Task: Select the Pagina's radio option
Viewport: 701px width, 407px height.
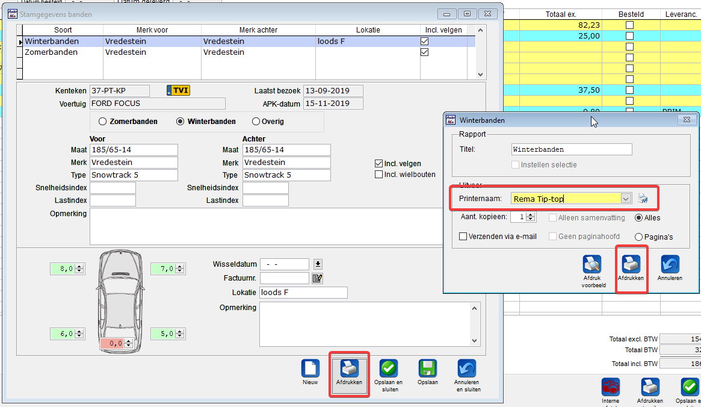Action: [638, 237]
